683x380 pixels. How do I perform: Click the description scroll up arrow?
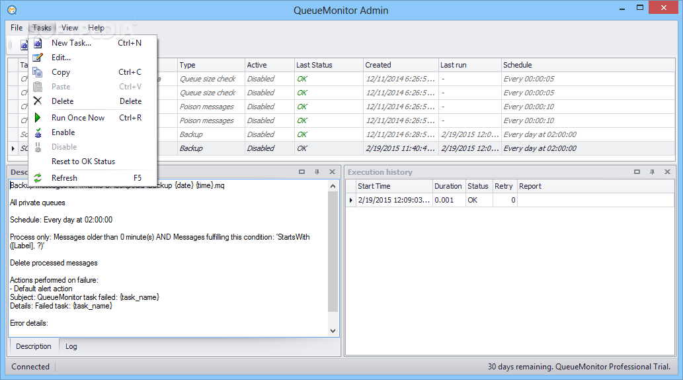pos(333,186)
